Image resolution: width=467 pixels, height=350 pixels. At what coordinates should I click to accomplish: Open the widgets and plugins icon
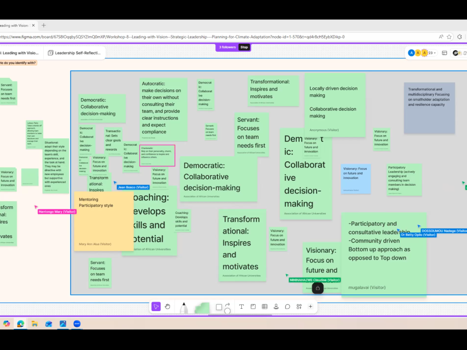pos(299,307)
